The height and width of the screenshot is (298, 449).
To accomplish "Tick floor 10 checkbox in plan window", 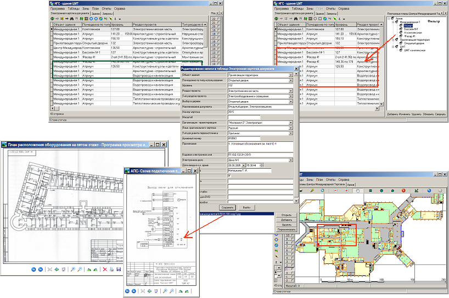I will (x=292, y=235).
